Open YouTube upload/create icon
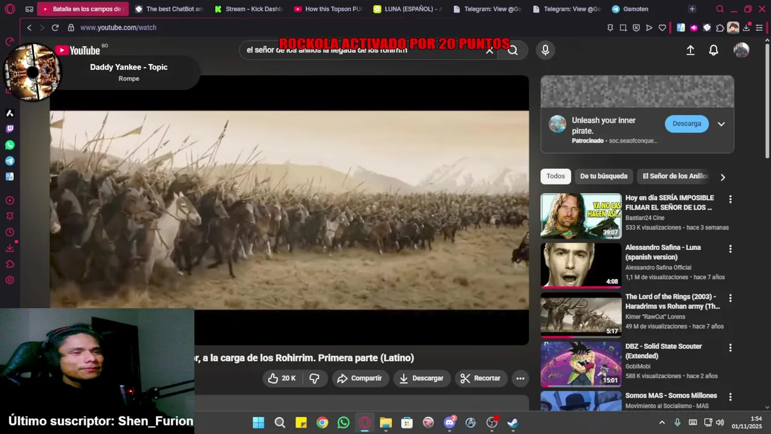The image size is (771, 434). 690,51
